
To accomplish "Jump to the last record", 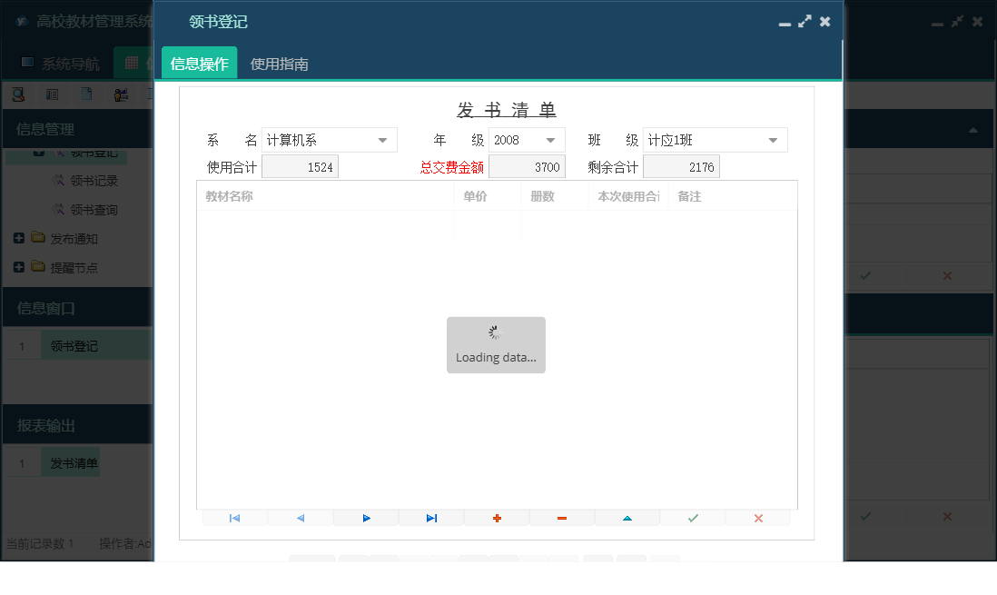I will point(430,517).
